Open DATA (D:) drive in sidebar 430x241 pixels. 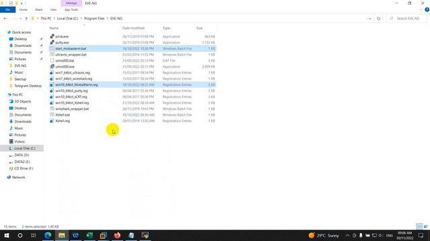point(21,155)
